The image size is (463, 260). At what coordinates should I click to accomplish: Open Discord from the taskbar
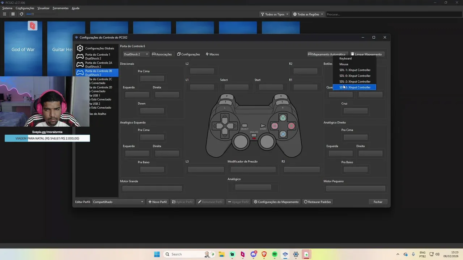click(x=253, y=254)
